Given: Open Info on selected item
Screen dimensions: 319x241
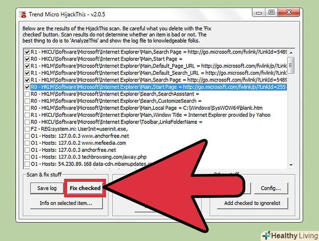Looking at the screenshot, I should pyautogui.click(x=66, y=203).
